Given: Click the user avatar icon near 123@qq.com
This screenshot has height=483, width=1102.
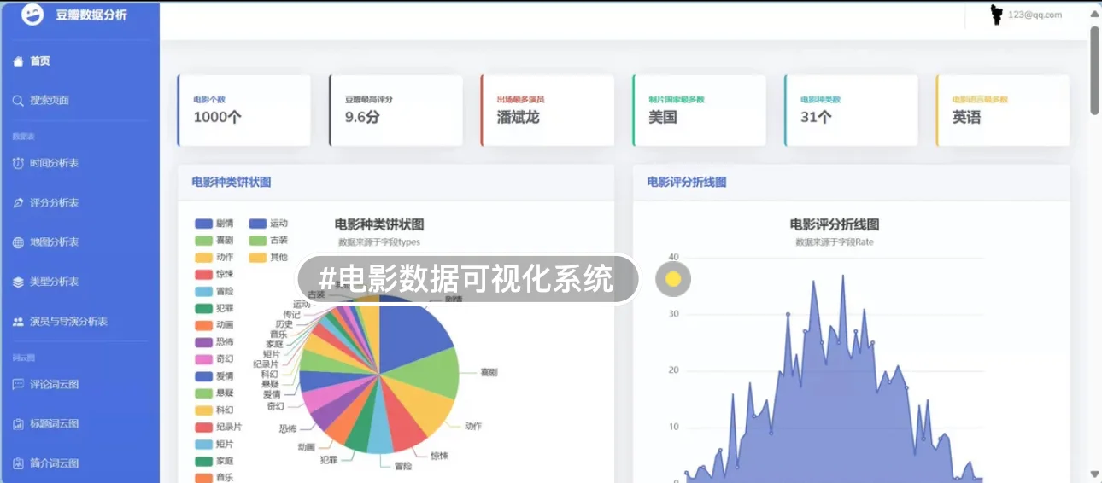Looking at the screenshot, I should click(x=996, y=15).
